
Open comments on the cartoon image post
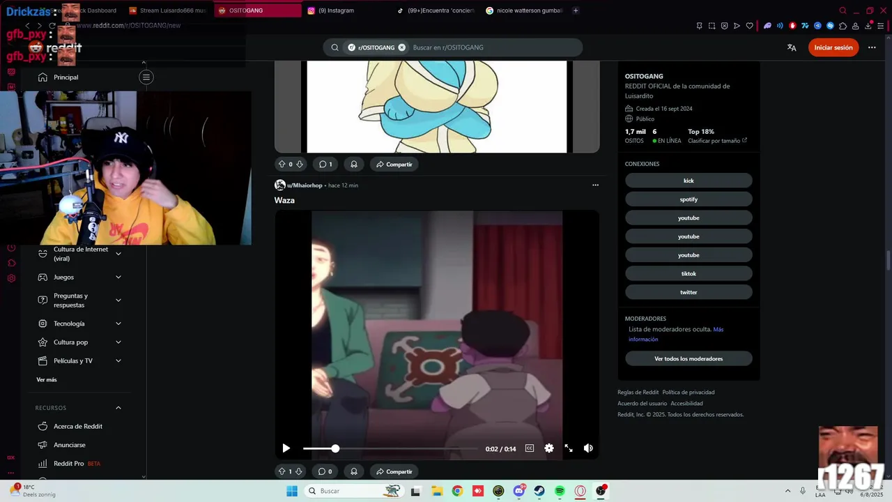pyautogui.click(x=325, y=165)
